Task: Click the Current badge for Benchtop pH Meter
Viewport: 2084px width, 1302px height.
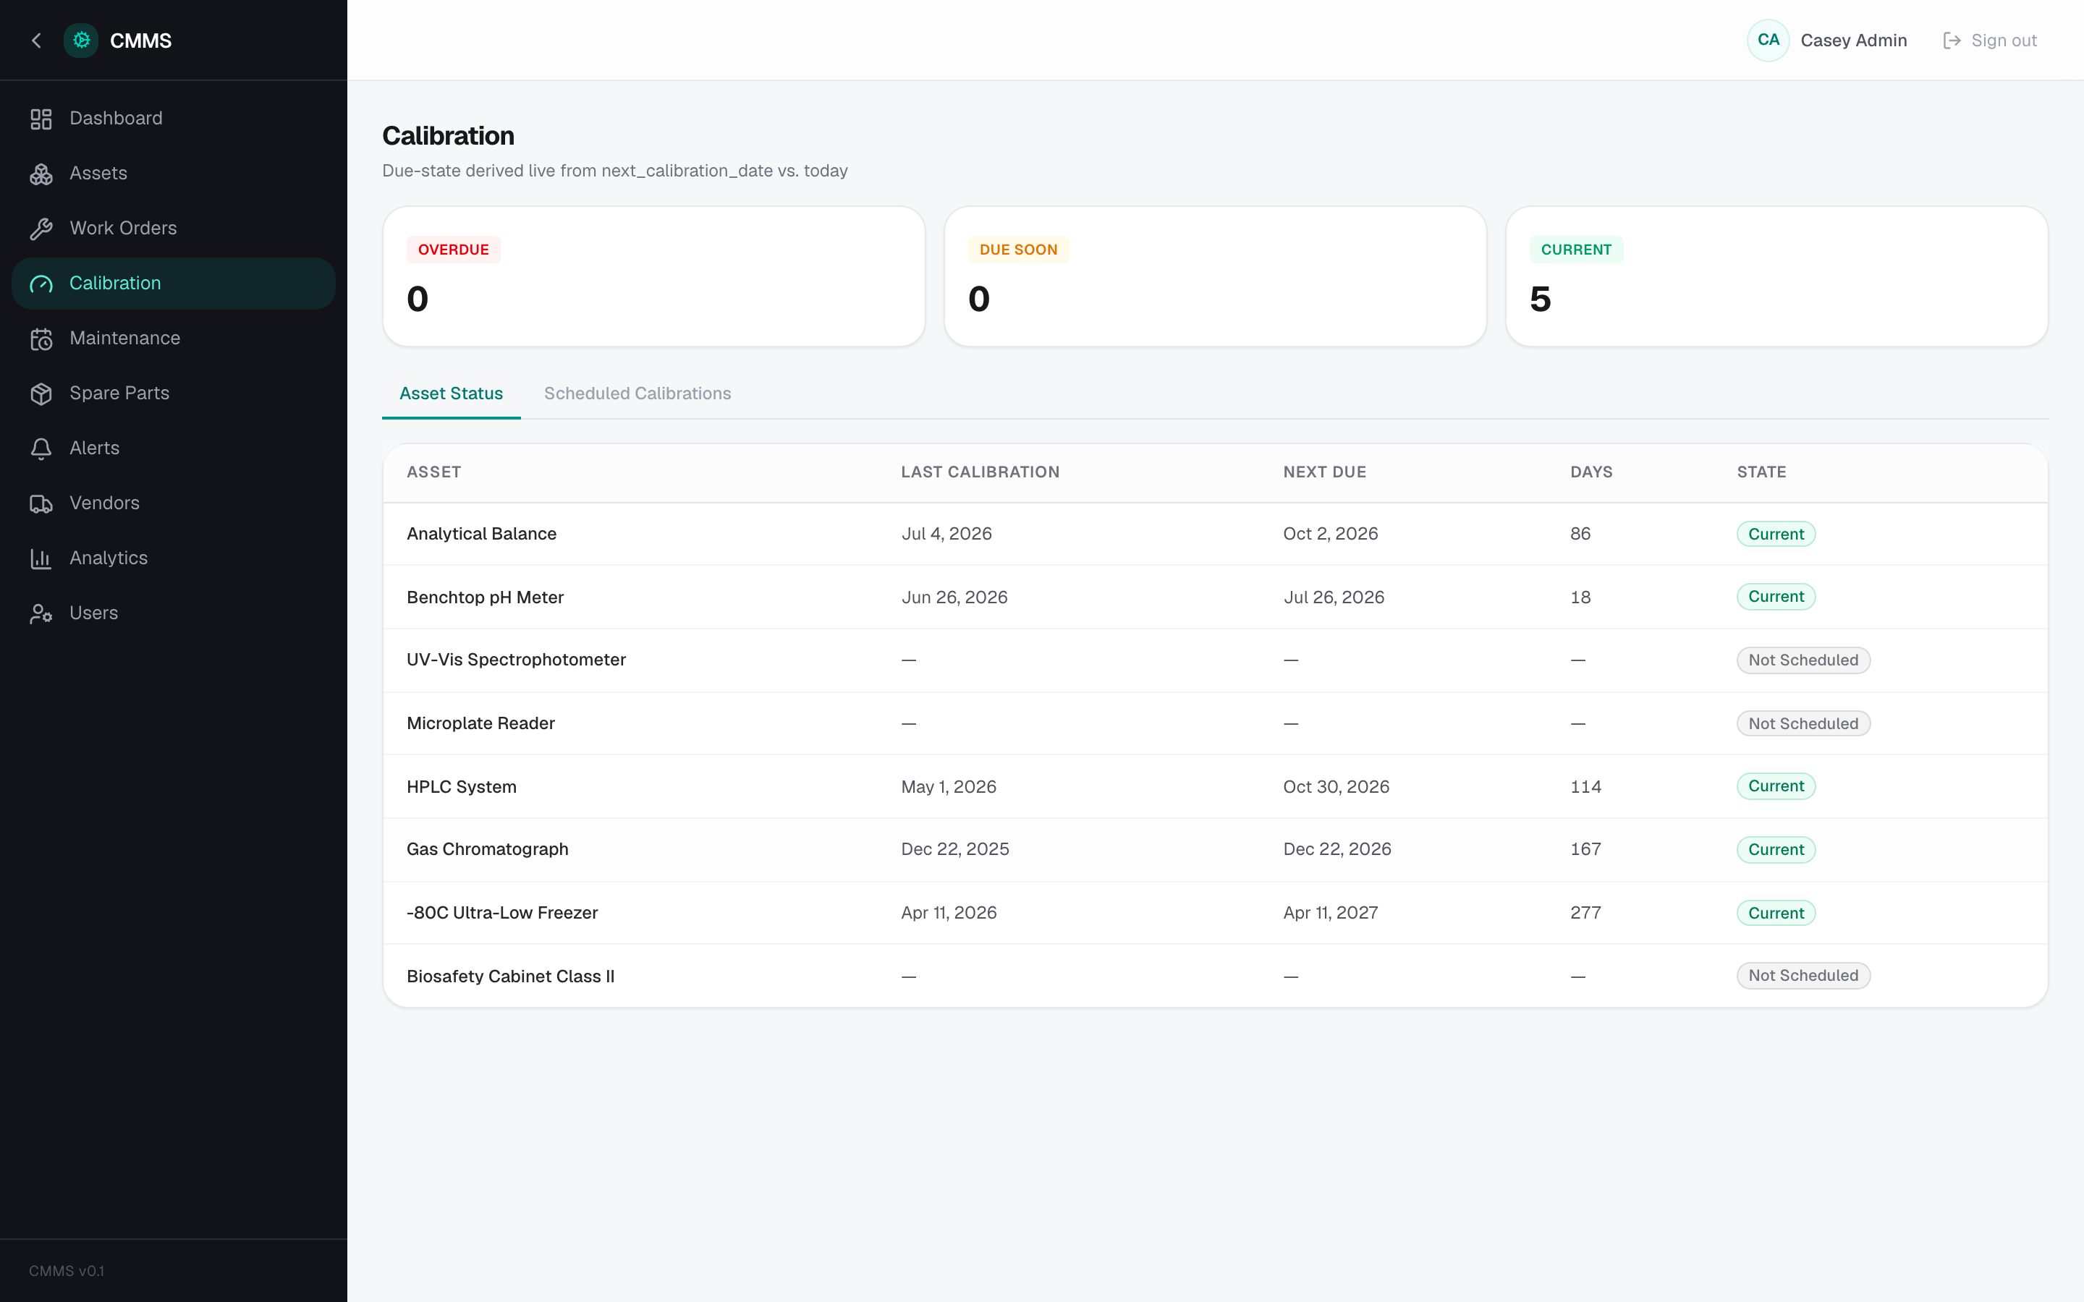Action: [x=1776, y=597]
